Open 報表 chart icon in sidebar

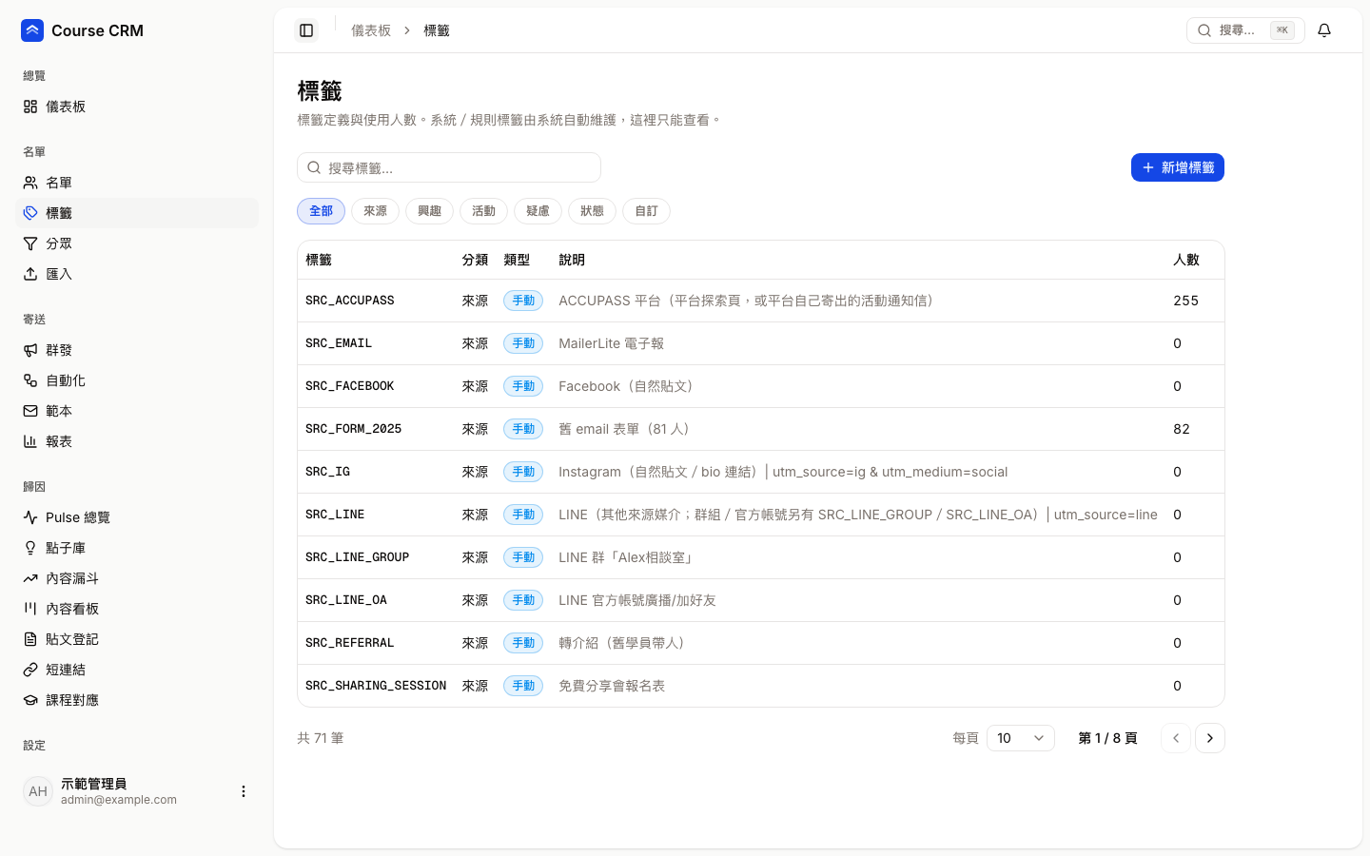pos(30,441)
